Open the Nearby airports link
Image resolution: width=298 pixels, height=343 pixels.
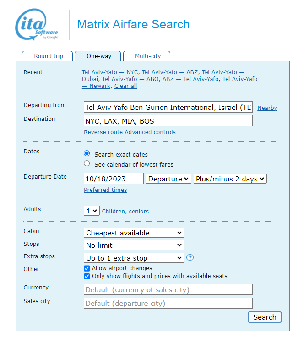point(267,108)
